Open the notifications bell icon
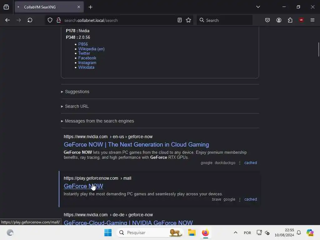This screenshot has width=320, height=240. pos(299,232)
